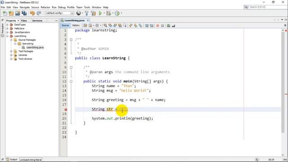The width and height of the screenshot is (288, 162).
Task: Collapse the Javadoc comment fold on line 3
Action: pyautogui.click(x=71, y=40)
